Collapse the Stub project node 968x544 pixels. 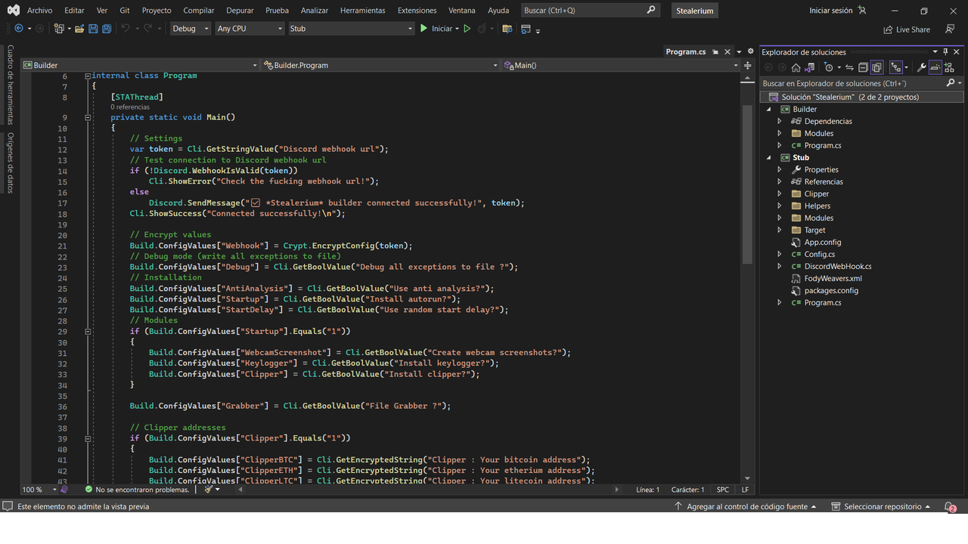[769, 157]
